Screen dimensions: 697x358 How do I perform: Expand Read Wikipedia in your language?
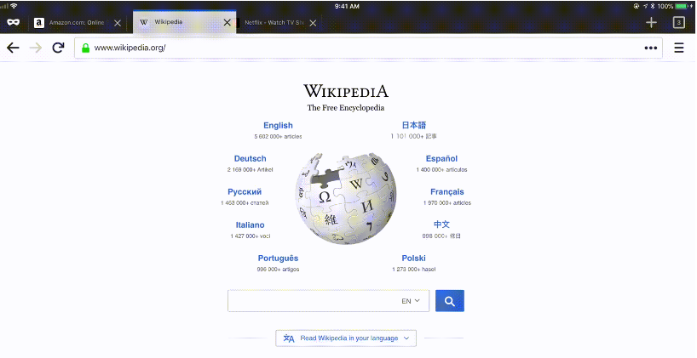pos(346,338)
